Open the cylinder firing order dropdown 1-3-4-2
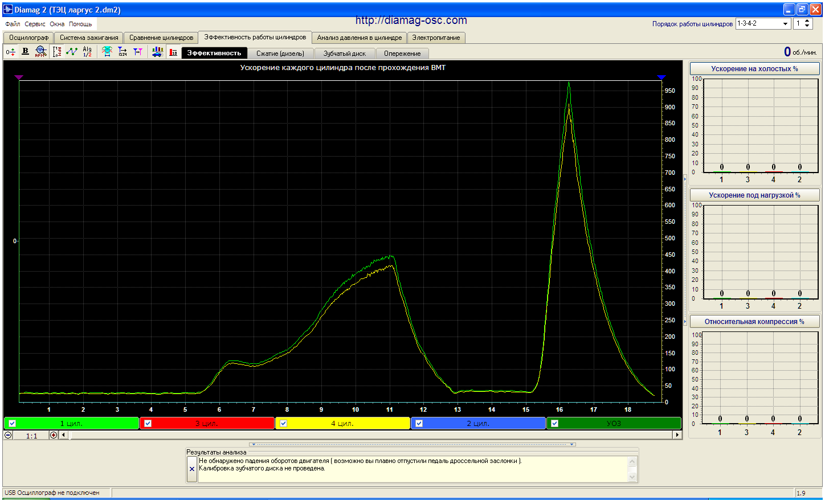The image size is (825, 500). click(763, 23)
